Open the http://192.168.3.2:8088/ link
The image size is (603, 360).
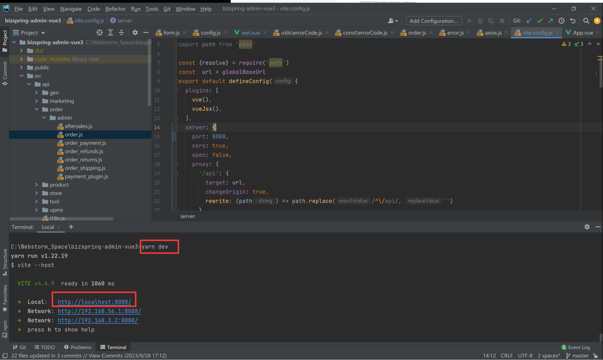tap(98, 321)
